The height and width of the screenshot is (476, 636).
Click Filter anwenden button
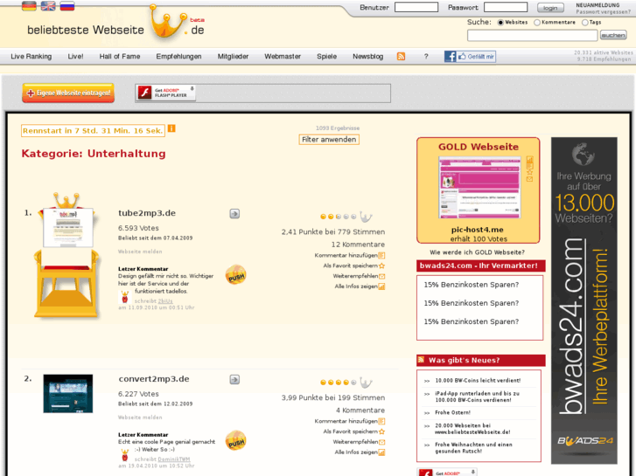(x=329, y=140)
